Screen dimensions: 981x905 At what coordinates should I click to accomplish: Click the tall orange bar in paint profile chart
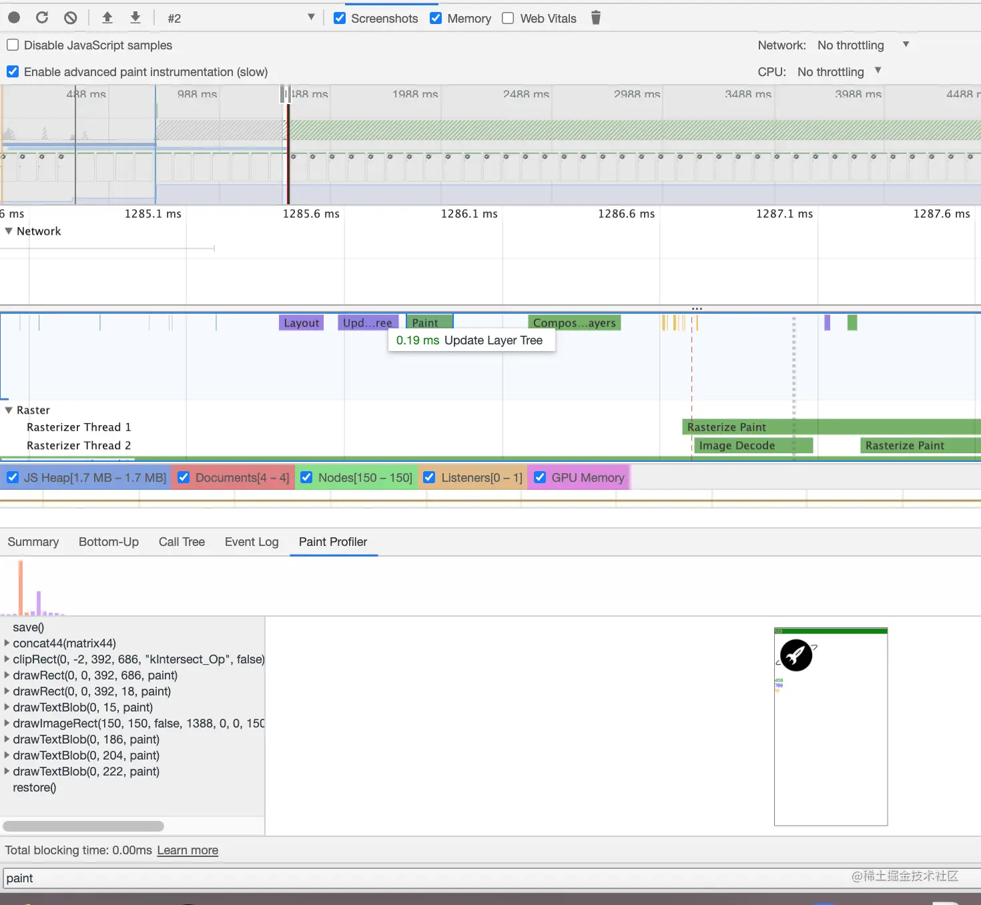(21, 587)
